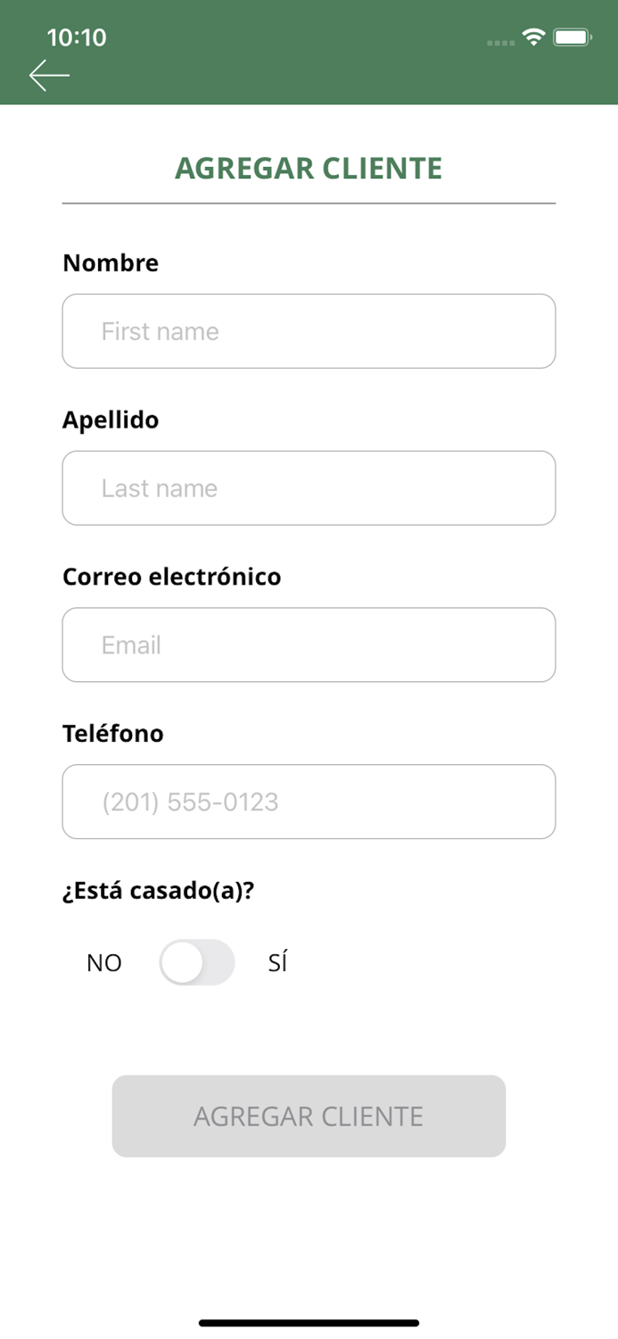This screenshot has width=618, height=1339.
Task: Click the Email input field
Action: click(x=309, y=645)
